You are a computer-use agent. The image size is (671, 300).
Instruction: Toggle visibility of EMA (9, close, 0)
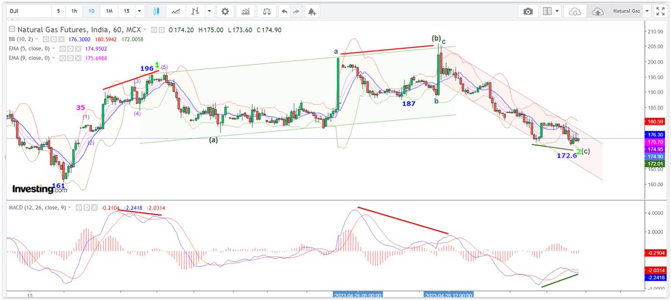click(62, 58)
